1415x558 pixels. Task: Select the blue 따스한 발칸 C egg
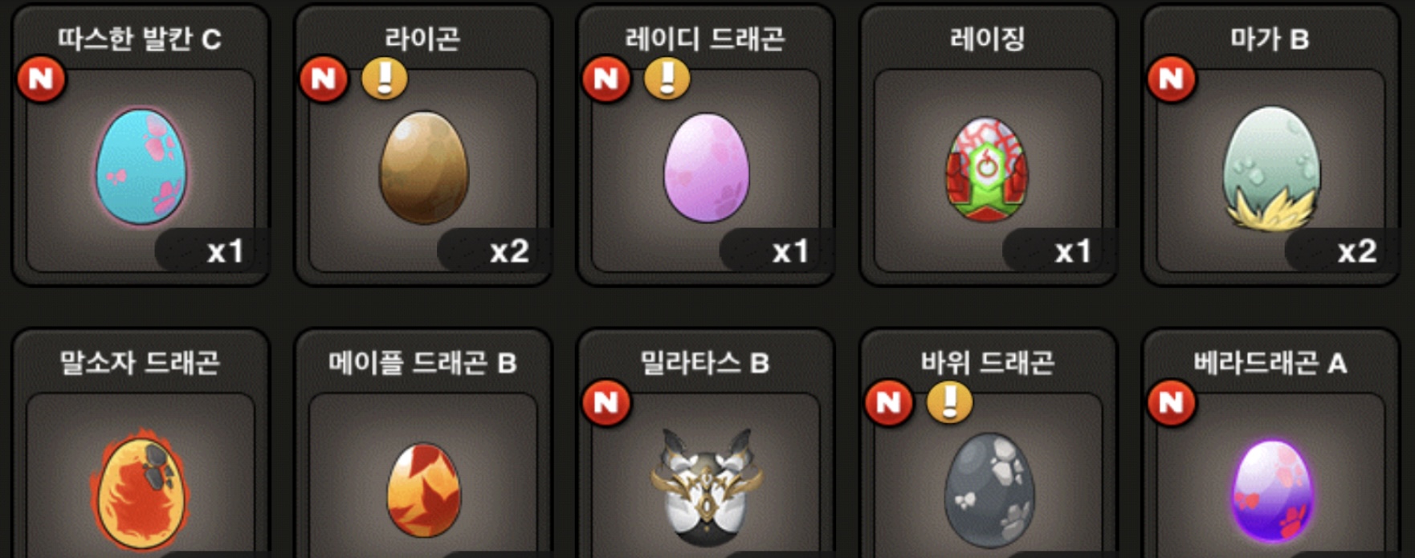coord(141,167)
